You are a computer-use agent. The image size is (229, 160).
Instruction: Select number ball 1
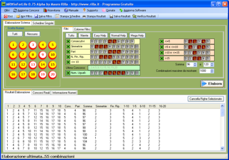[x=13, y=45]
